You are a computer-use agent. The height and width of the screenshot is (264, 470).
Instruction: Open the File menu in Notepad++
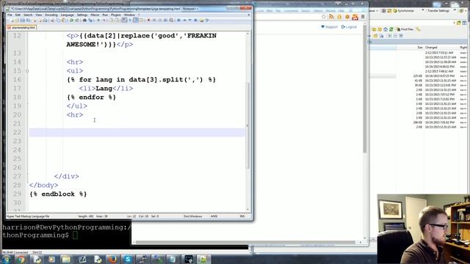(10, 15)
